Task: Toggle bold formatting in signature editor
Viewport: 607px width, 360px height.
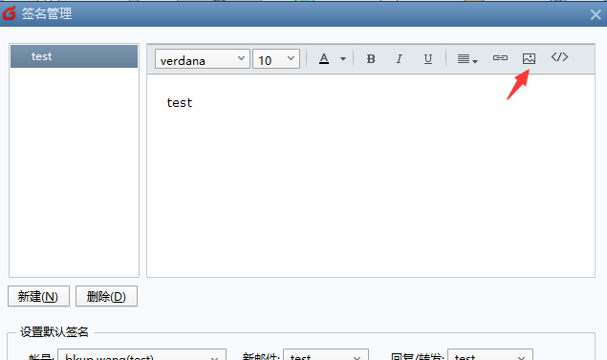Action: pyautogui.click(x=371, y=59)
